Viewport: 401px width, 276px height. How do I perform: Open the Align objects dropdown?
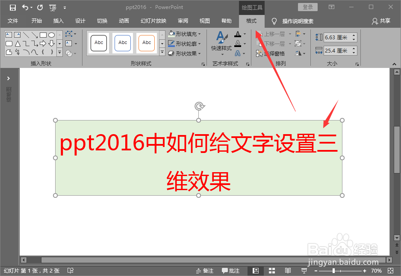point(300,34)
